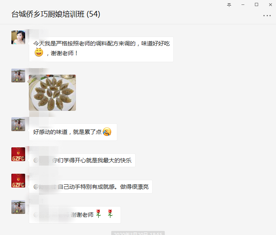Viewport: 276px width, 235px height.
Task: Click the date timestamp at bottom
Action: (138, 233)
